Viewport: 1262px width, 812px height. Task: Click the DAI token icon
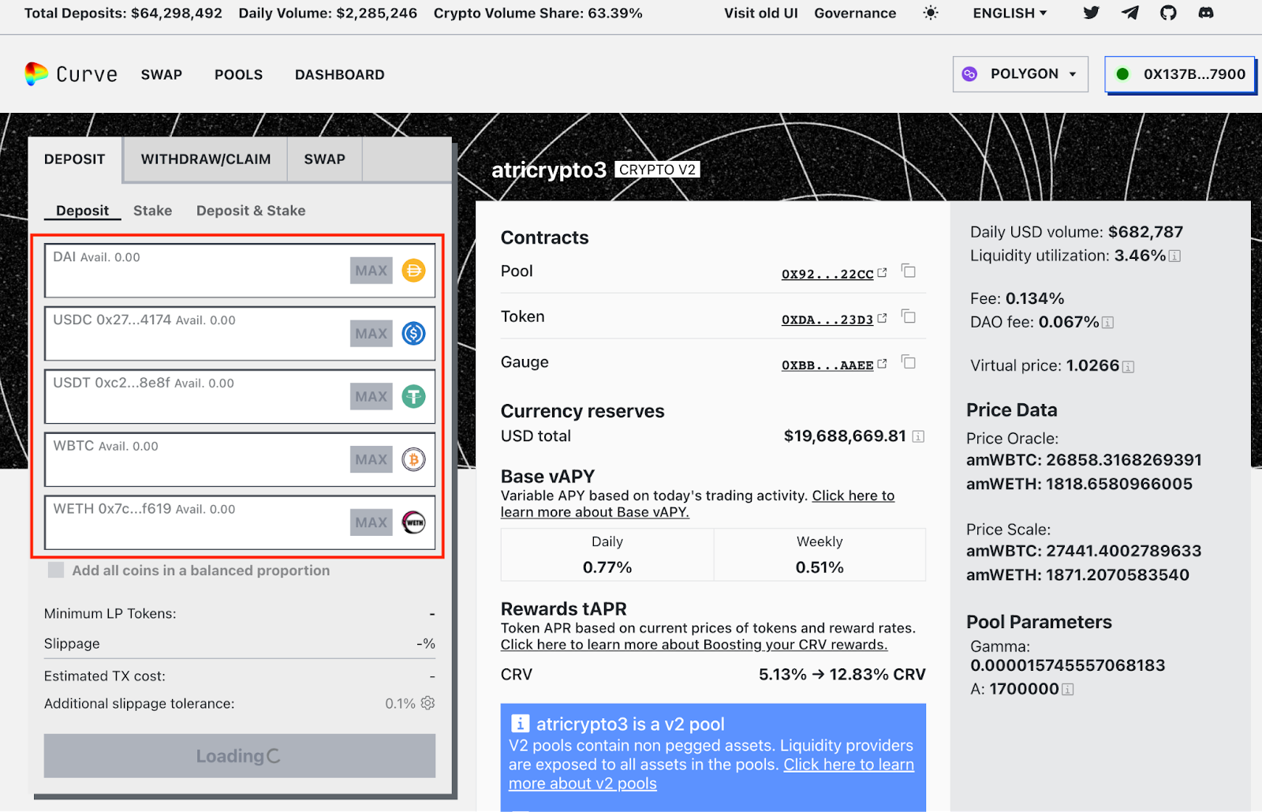413,271
